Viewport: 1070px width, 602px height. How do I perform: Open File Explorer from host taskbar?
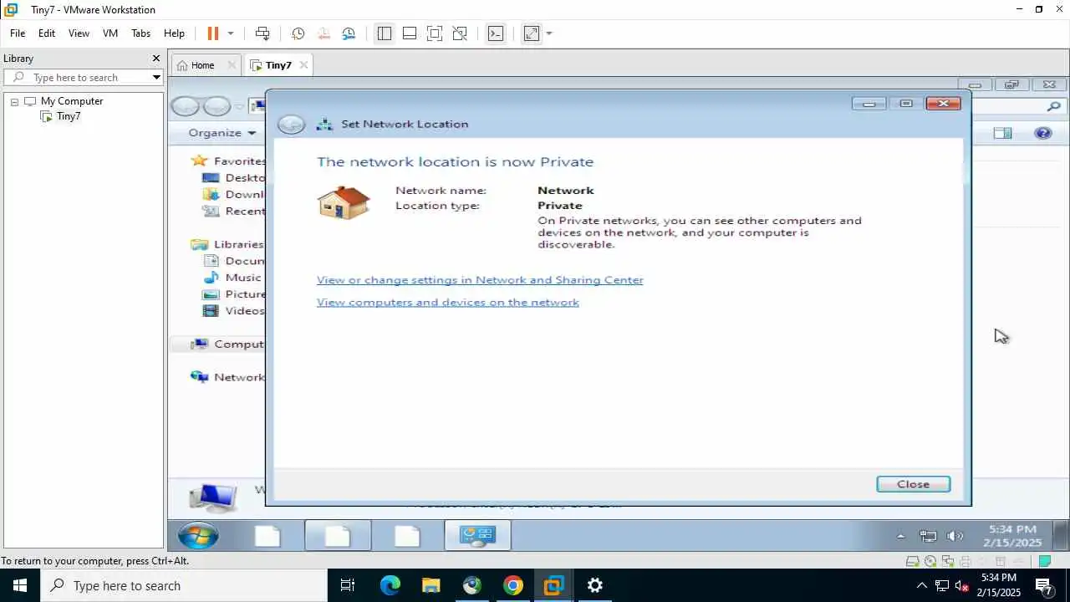click(x=431, y=585)
